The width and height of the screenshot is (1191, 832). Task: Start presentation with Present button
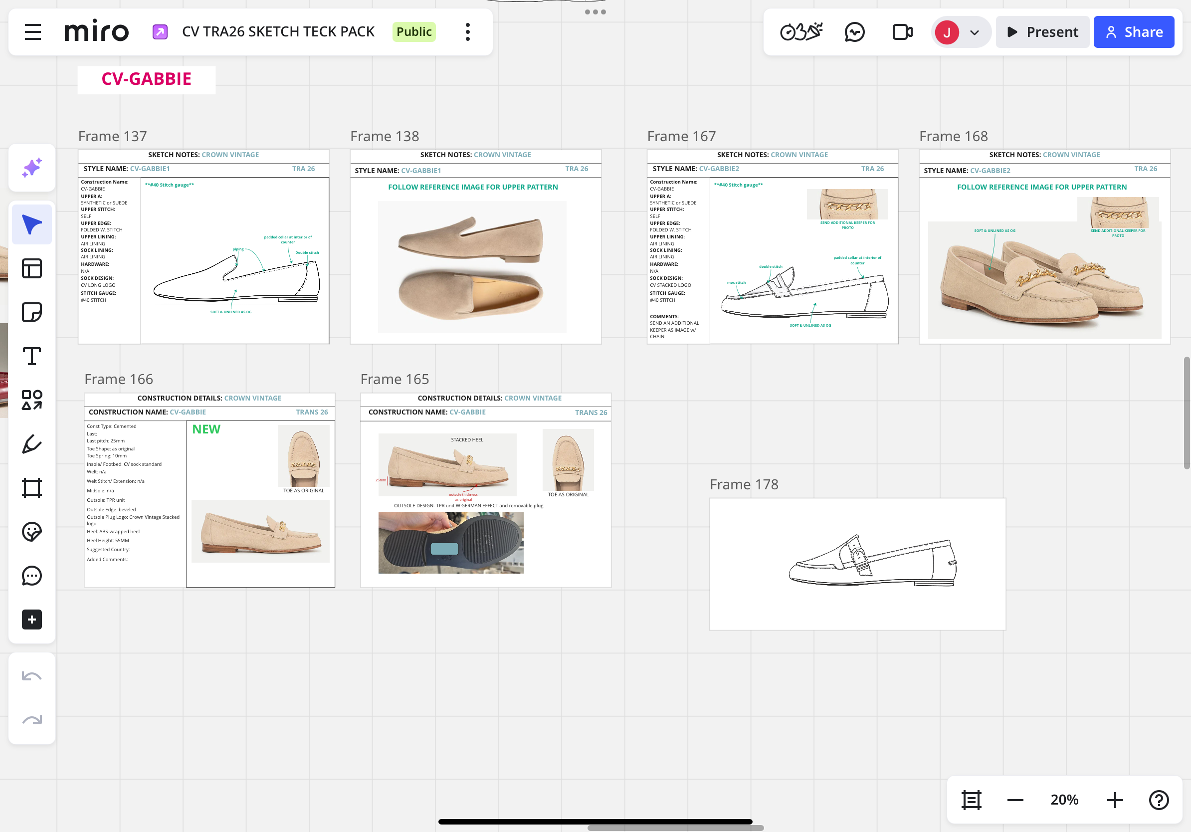coord(1043,32)
